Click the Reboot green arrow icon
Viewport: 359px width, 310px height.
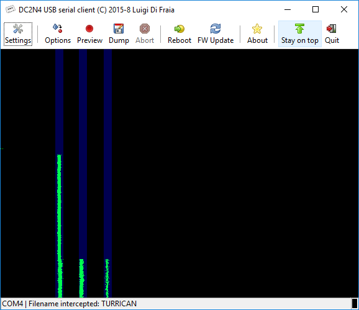click(x=179, y=29)
